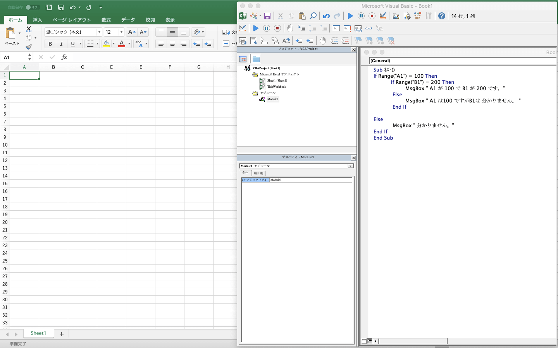This screenshot has height=348, width=558.
Task: Open font size dropdown showing 12
Action: click(121, 32)
